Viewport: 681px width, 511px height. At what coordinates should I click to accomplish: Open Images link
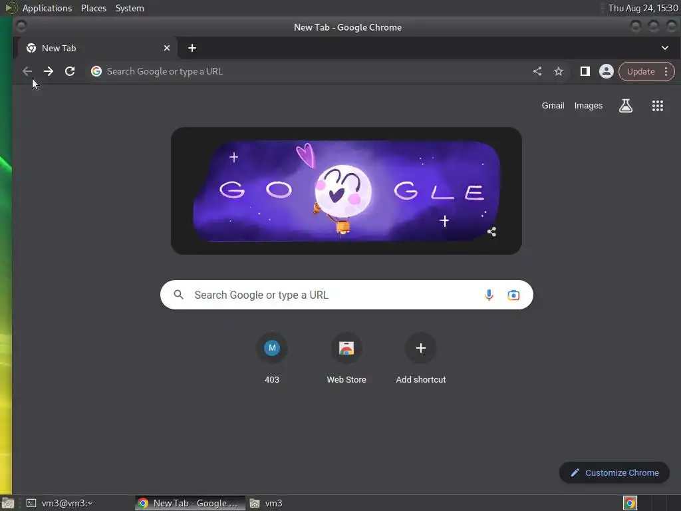[589, 106]
